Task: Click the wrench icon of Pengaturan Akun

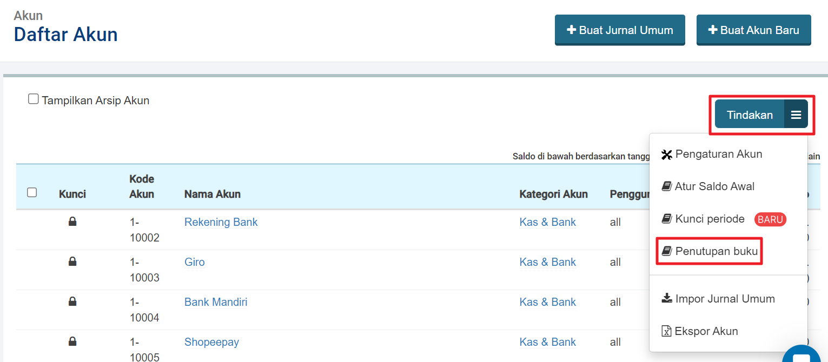Action: (x=666, y=155)
